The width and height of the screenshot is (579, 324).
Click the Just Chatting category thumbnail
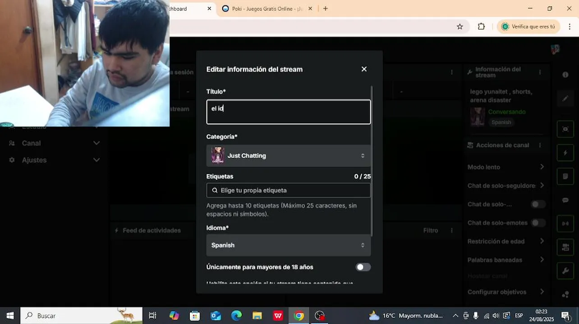pos(218,156)
